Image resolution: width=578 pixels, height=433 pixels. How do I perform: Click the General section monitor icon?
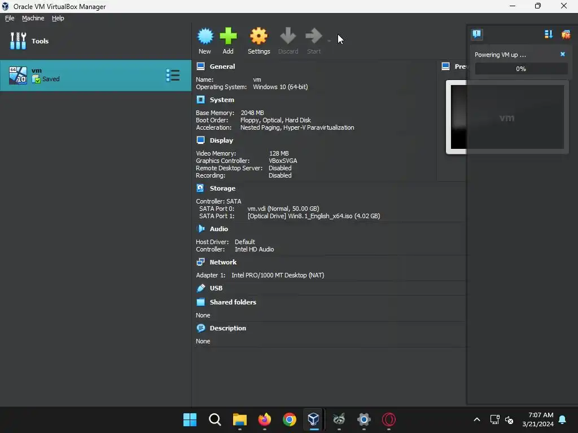tap(200, 67)
